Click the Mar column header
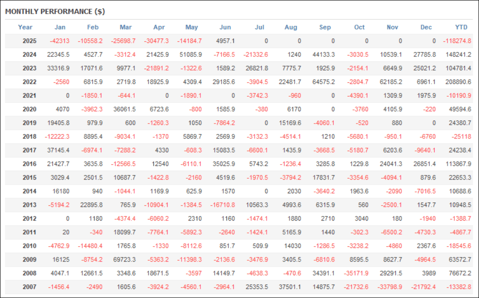Screen dimensions: 479x298 [x=126, y=27]
